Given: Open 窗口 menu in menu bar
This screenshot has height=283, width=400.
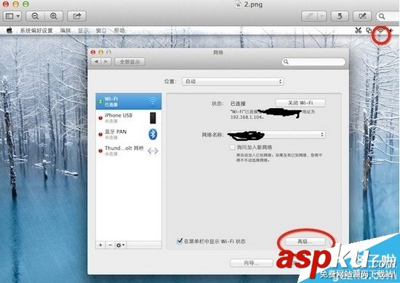Looking at the screenshot, I should coord(101,30).
